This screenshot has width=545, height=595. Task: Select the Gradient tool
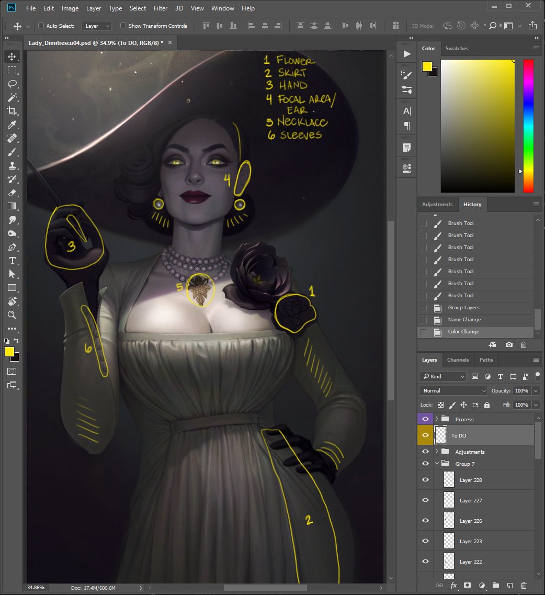pos(12,206)
